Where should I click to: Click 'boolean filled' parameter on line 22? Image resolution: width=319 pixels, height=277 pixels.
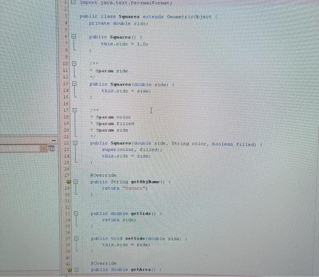click(234, 144)
